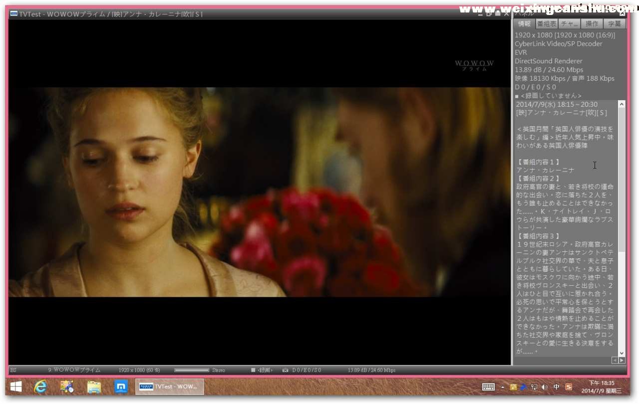639x404 pixels.
Task: Open the taskbar icon next to Internet Explorer
Action: coord(67,387)
